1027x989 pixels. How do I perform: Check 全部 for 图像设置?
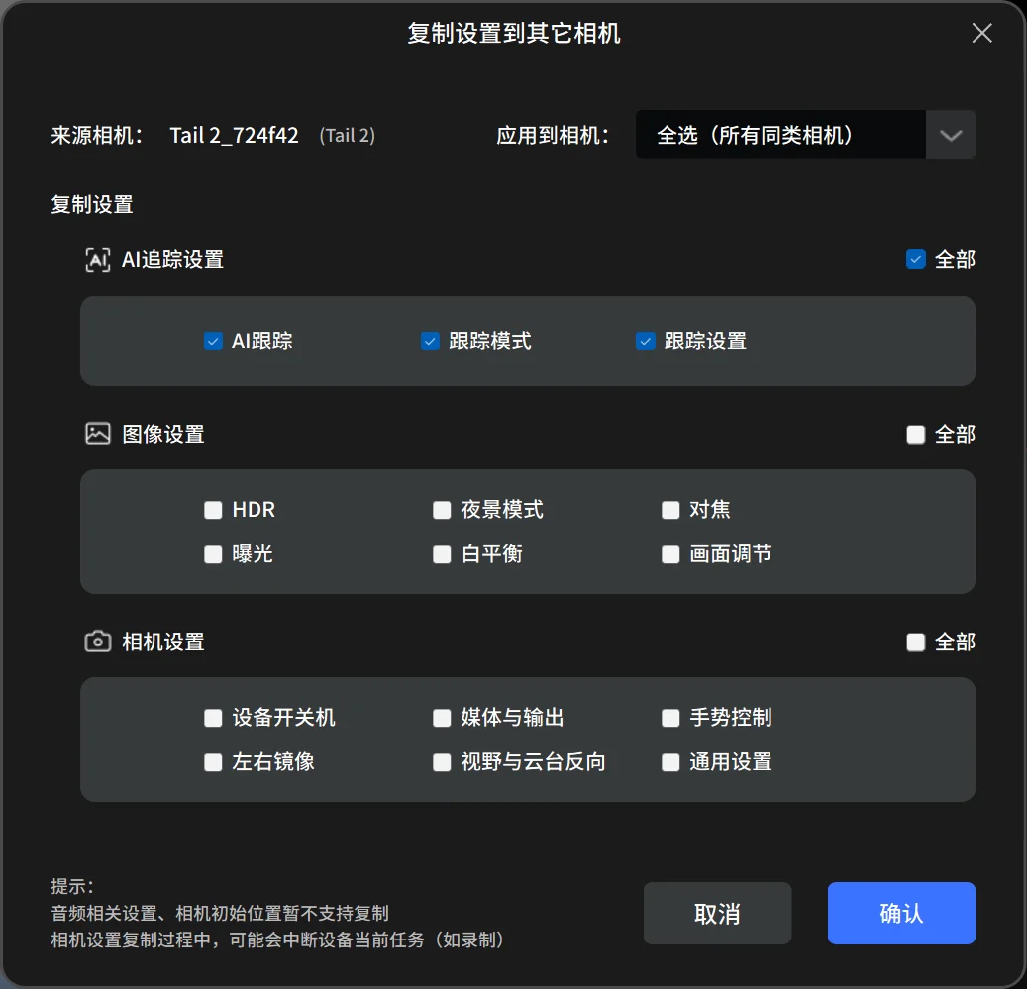point(916,434)
